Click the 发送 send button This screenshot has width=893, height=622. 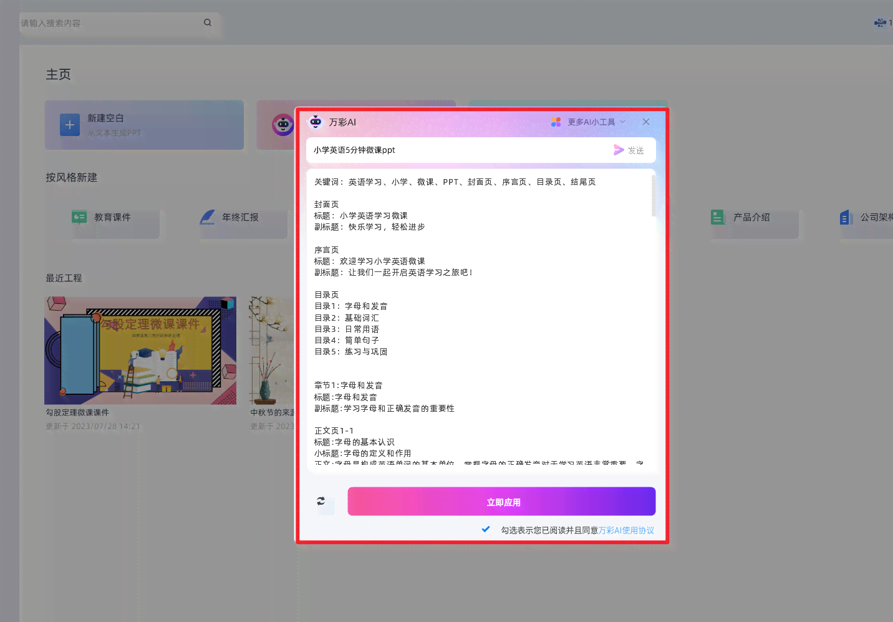[629, 150]
